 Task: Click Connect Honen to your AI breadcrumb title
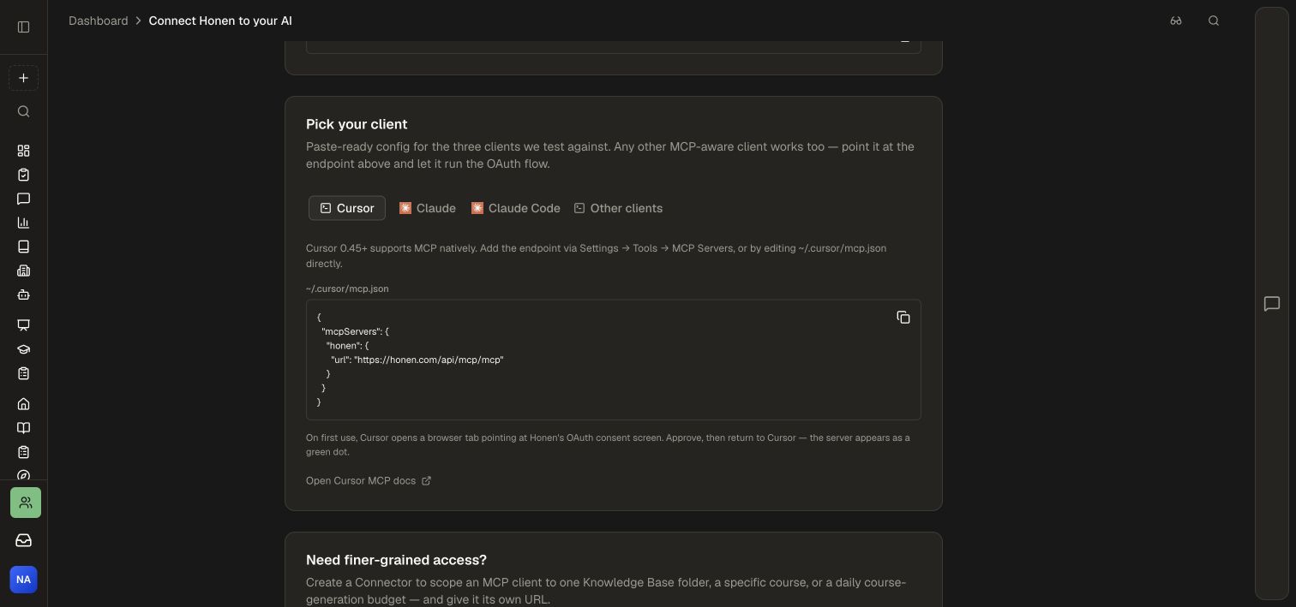point(220,21)
